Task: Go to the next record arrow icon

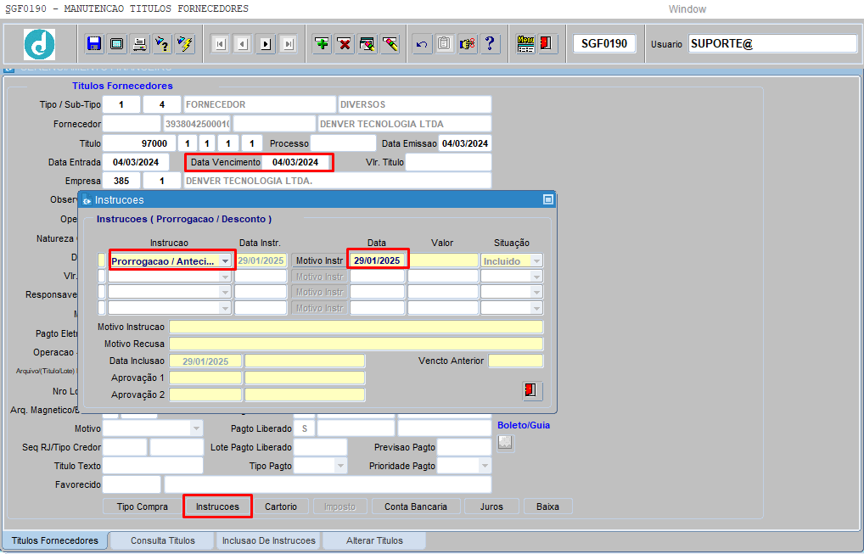Action: 266,44
